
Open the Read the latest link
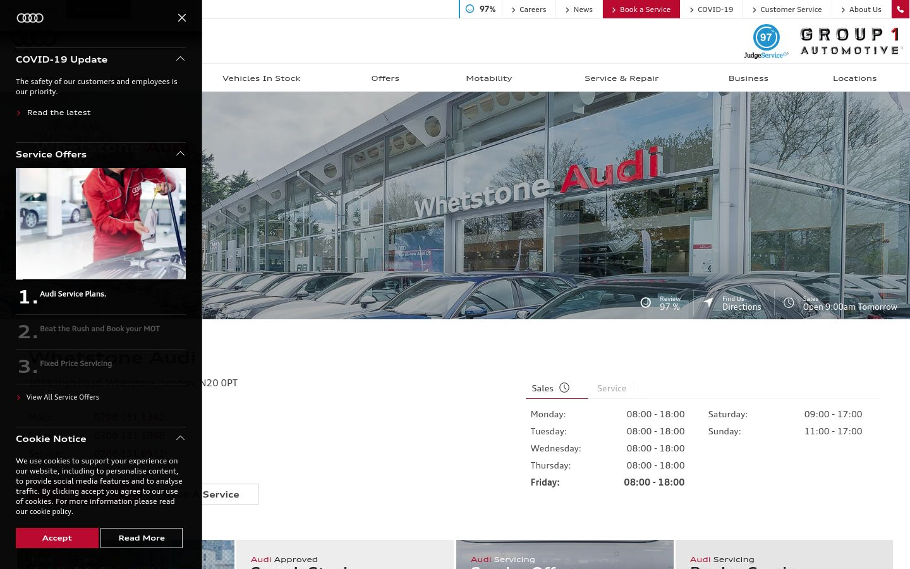tap(59, 113)
